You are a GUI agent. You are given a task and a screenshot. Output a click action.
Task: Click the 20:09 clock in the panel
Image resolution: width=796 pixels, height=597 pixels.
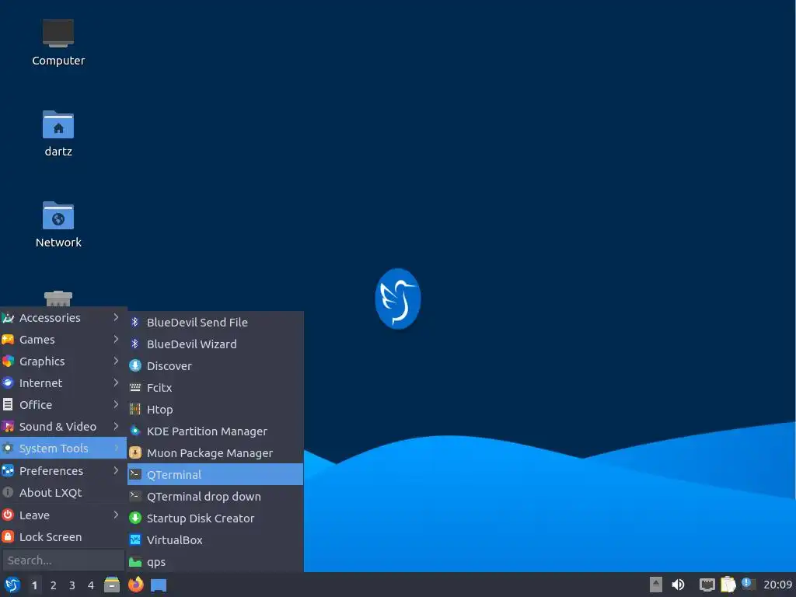tap(777, 585)
